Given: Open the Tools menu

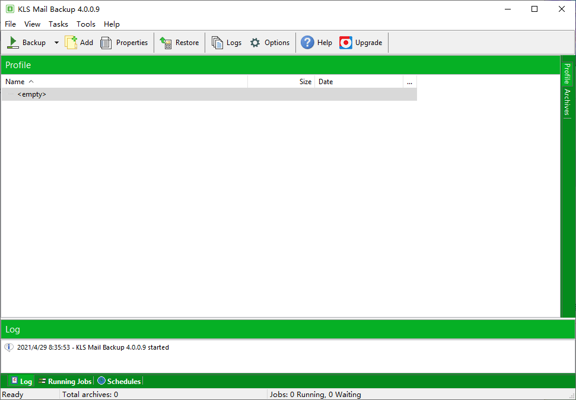Looking at the screenshot, I should [86, 24].
